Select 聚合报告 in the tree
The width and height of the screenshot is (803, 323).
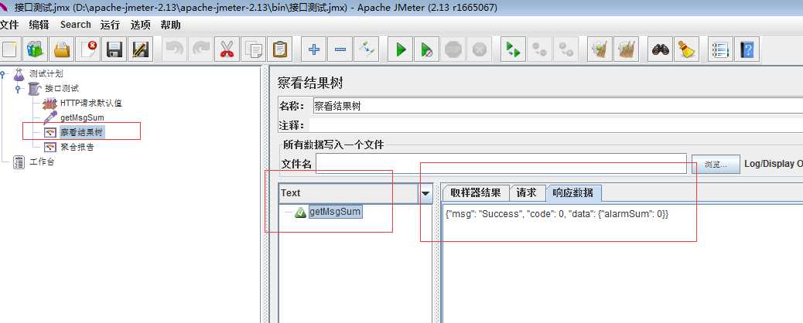tap(77, 147)
